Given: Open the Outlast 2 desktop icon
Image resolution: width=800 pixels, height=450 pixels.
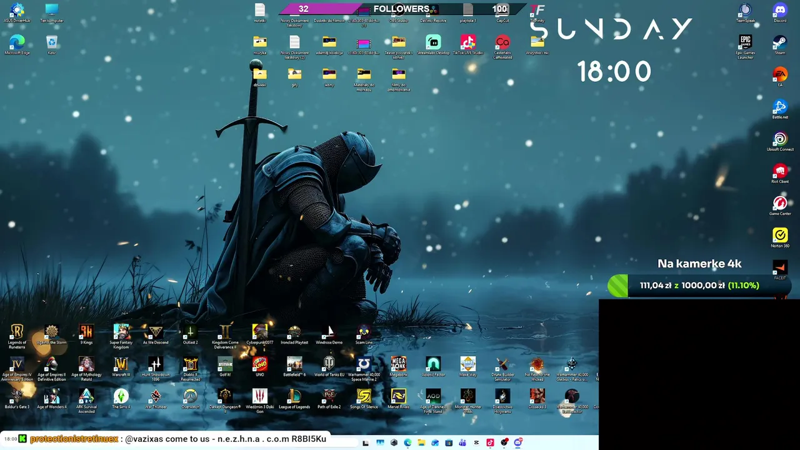Looking at the screenshot, I should (191, 334).
